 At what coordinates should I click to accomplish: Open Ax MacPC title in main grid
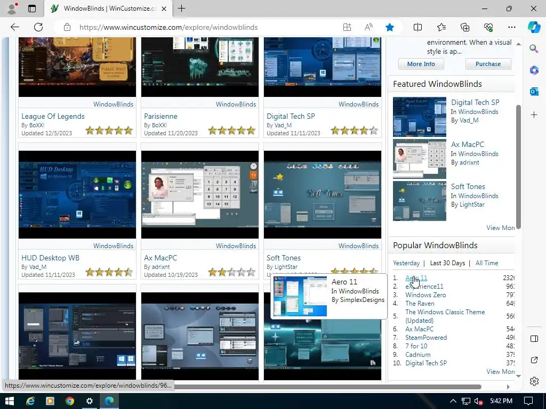point(160,258)
